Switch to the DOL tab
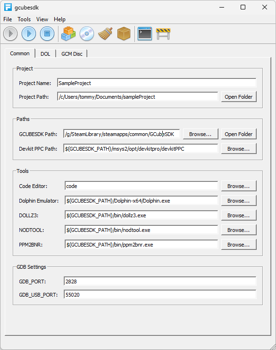276x350 pixels. click(x=45, y=54)
